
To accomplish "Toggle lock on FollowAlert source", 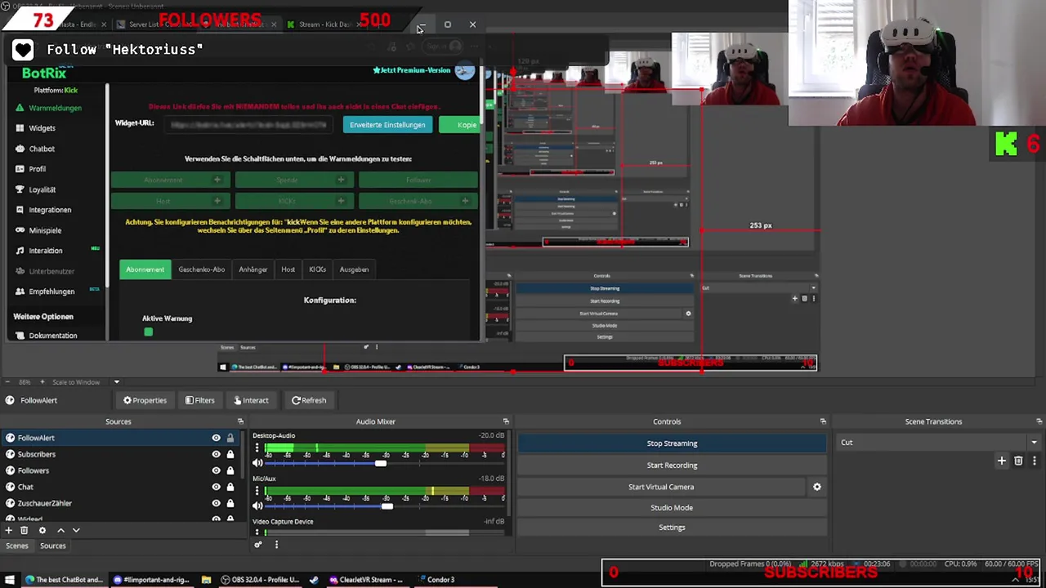I will [230, 438].
